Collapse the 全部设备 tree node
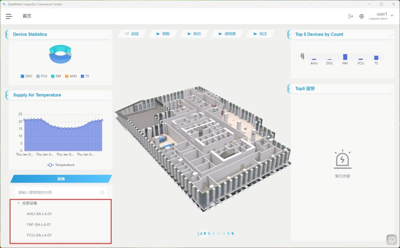The height and width of the screenshot is (248, 400). [x=18, y=203]
